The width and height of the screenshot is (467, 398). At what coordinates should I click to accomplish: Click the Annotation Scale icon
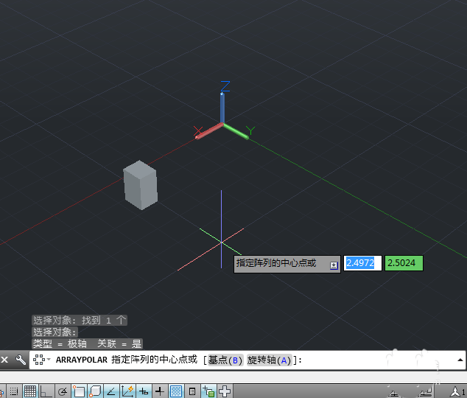456,392
